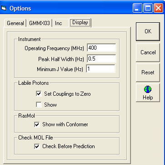Click the Options title bar text

20,8
